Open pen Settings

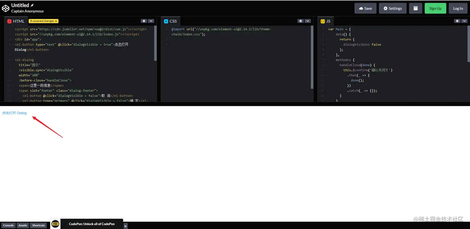point(393,8)
